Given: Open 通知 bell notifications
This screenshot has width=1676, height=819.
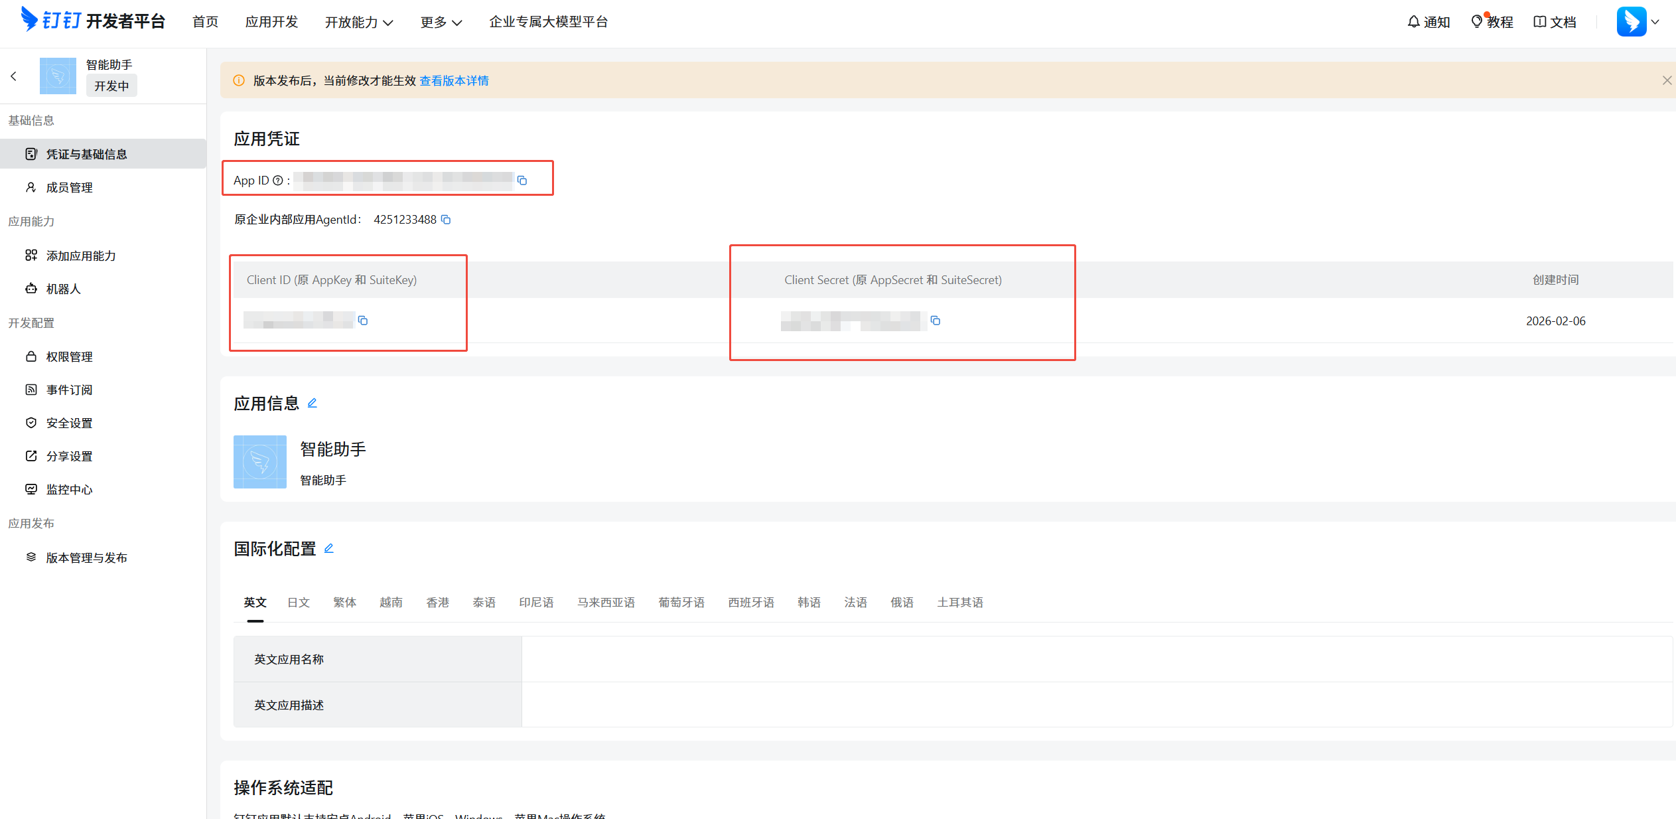Looking at the screenshot, I should (1429, 22).
